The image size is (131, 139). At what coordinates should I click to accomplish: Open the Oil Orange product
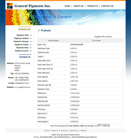click(x=42, y=118)
